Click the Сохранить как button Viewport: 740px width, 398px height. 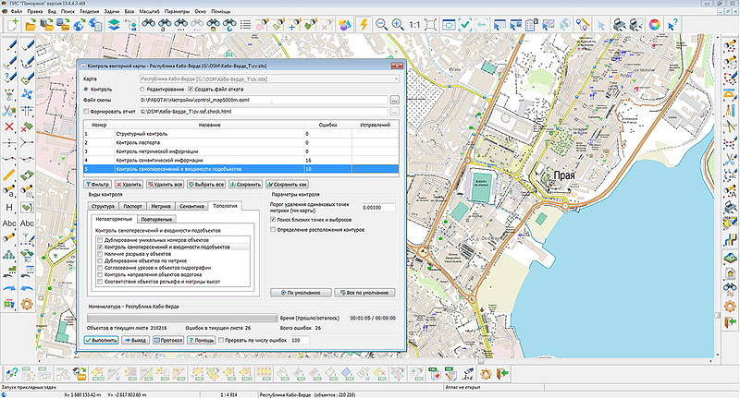pyautogui.click(x=289, y=186)
